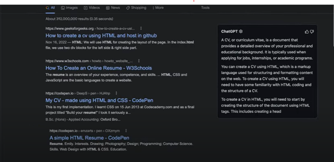Open the ChatGPT extension settings gear
The width and height of the screenshot is (334, 162).
point(241,31)
